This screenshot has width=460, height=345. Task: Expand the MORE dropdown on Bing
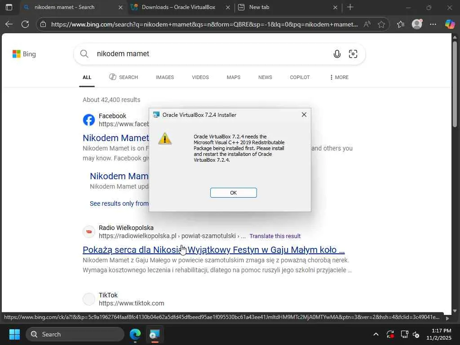(340, 77)
